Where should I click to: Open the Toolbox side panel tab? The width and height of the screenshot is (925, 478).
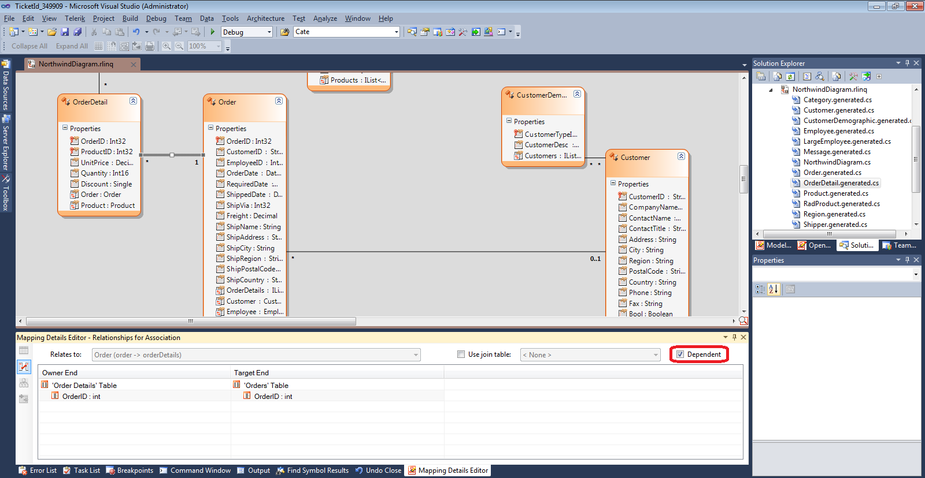[6, 193]
